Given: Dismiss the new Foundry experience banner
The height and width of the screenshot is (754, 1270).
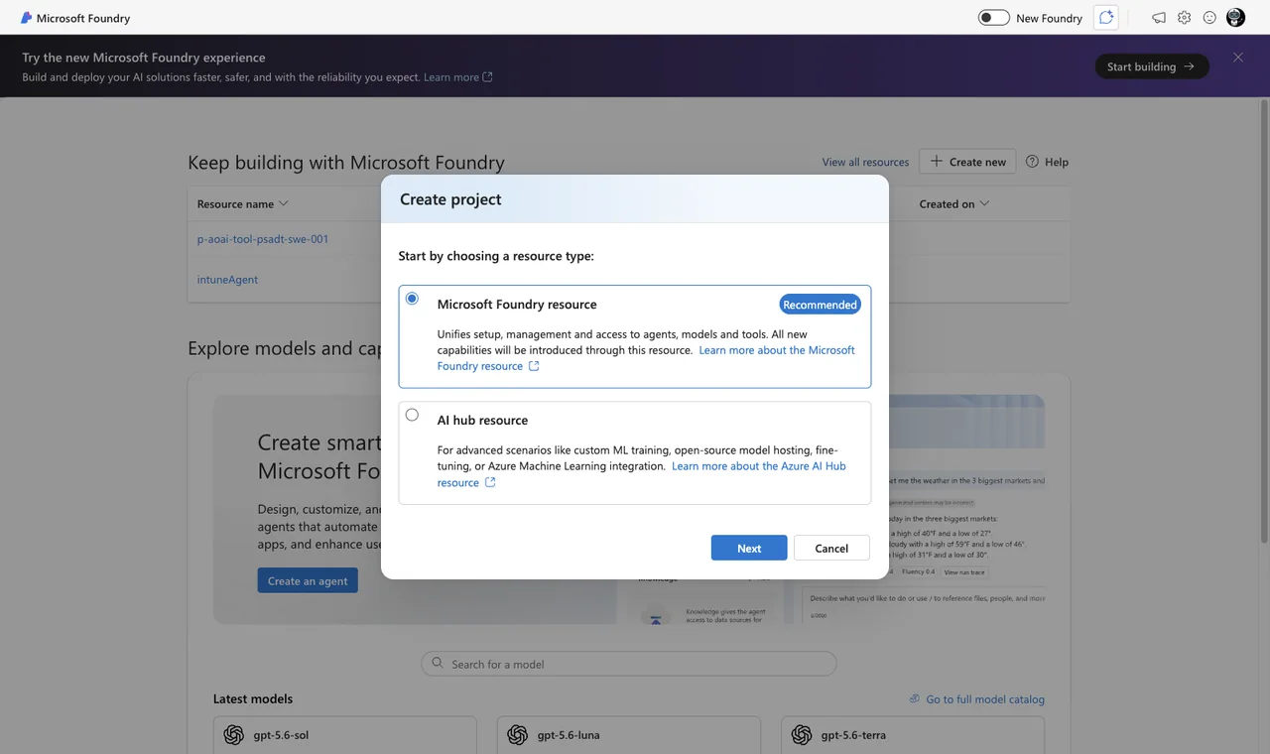Looking at the screenshot, I should pos(1238,58).
